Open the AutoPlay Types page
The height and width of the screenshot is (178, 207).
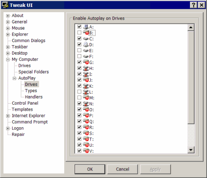click(31, 91)
